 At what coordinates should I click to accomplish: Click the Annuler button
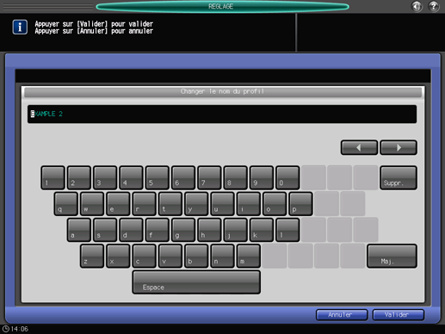click(x=342, y=315)
